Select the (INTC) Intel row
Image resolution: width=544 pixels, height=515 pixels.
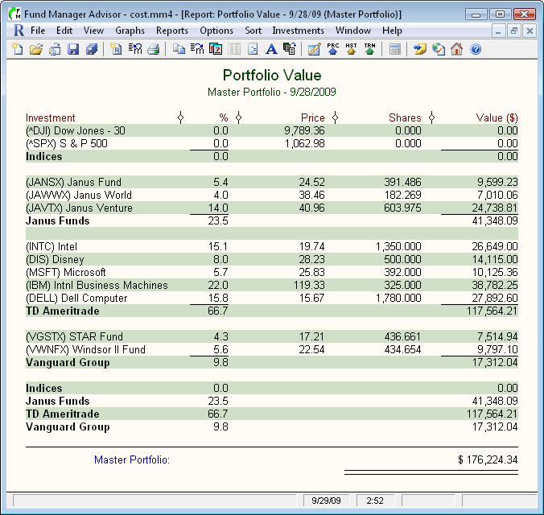[x=272, y=246]
